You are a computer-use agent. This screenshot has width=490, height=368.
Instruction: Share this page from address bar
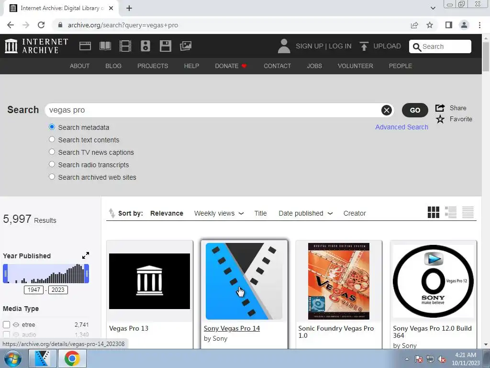click(414, 25)
